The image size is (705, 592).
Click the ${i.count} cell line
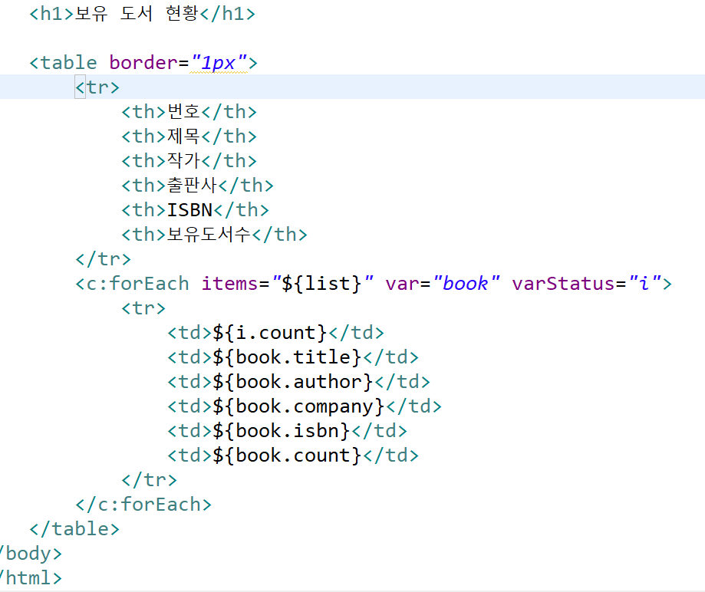click(x=275, y=333)
